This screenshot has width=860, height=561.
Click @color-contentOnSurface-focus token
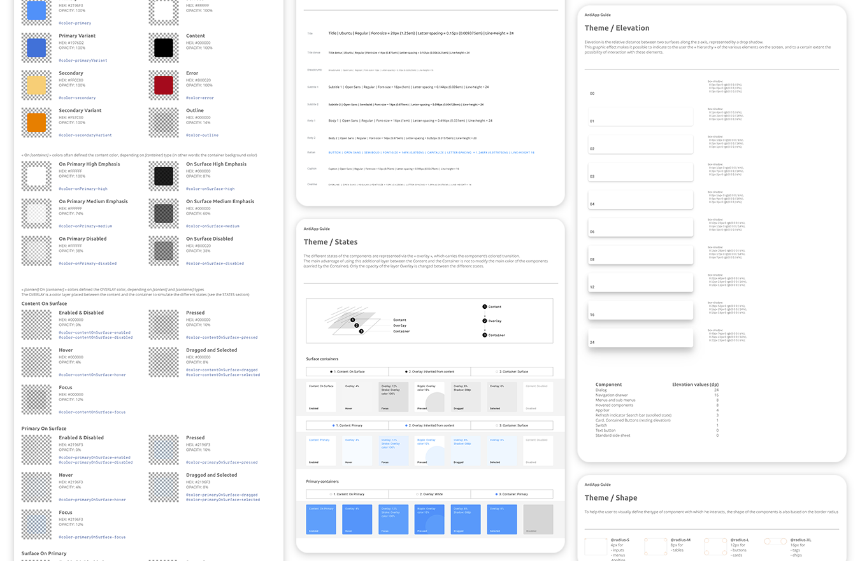tap(92, 412)
